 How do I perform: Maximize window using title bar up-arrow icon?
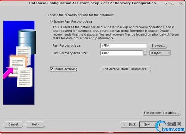[x=172, y=3]
